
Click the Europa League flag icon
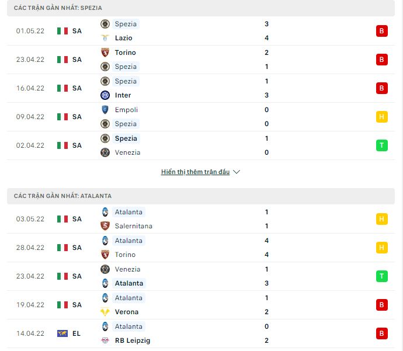(62, 333)
